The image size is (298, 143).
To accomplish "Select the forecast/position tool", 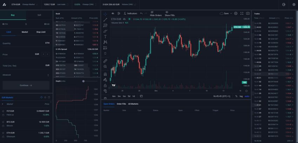I will click(x=105, y=48).
